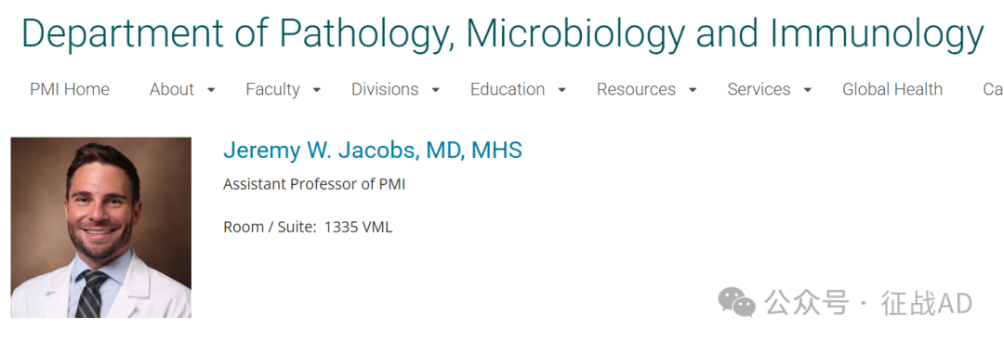The image size is (1004, 343).
Task: Open the Education menu item
Action: point(508,89)
